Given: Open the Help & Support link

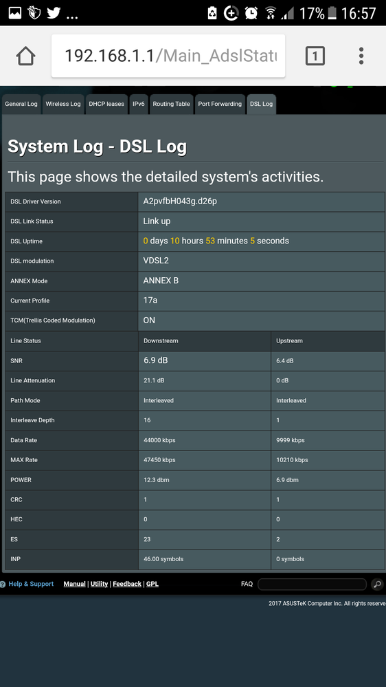Looking at the screenshot, I should click(31, 584).
